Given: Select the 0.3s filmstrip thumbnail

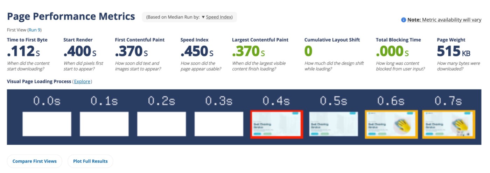Looking at the screenshot, I should (x=219, y=124).
